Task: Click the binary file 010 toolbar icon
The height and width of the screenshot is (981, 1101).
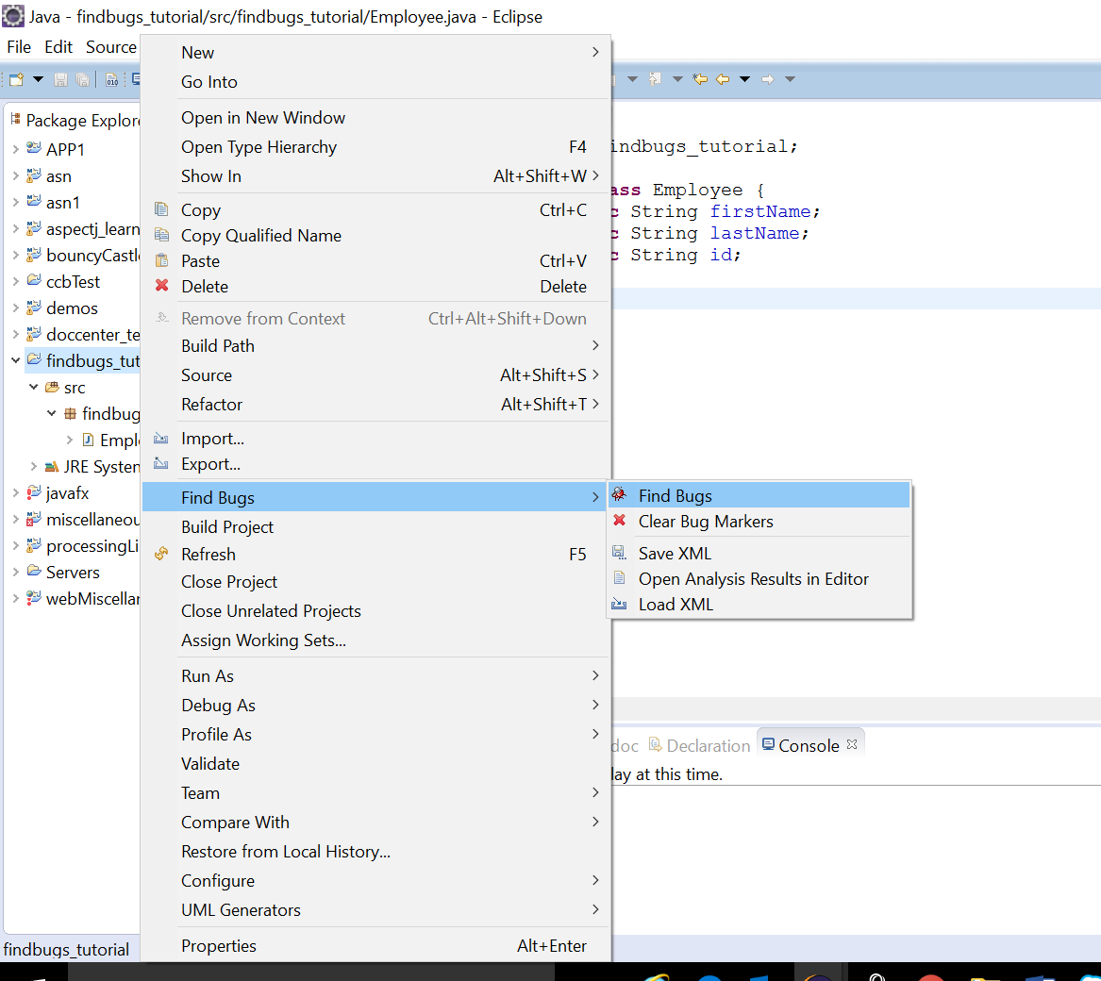Action: [112, 79]
